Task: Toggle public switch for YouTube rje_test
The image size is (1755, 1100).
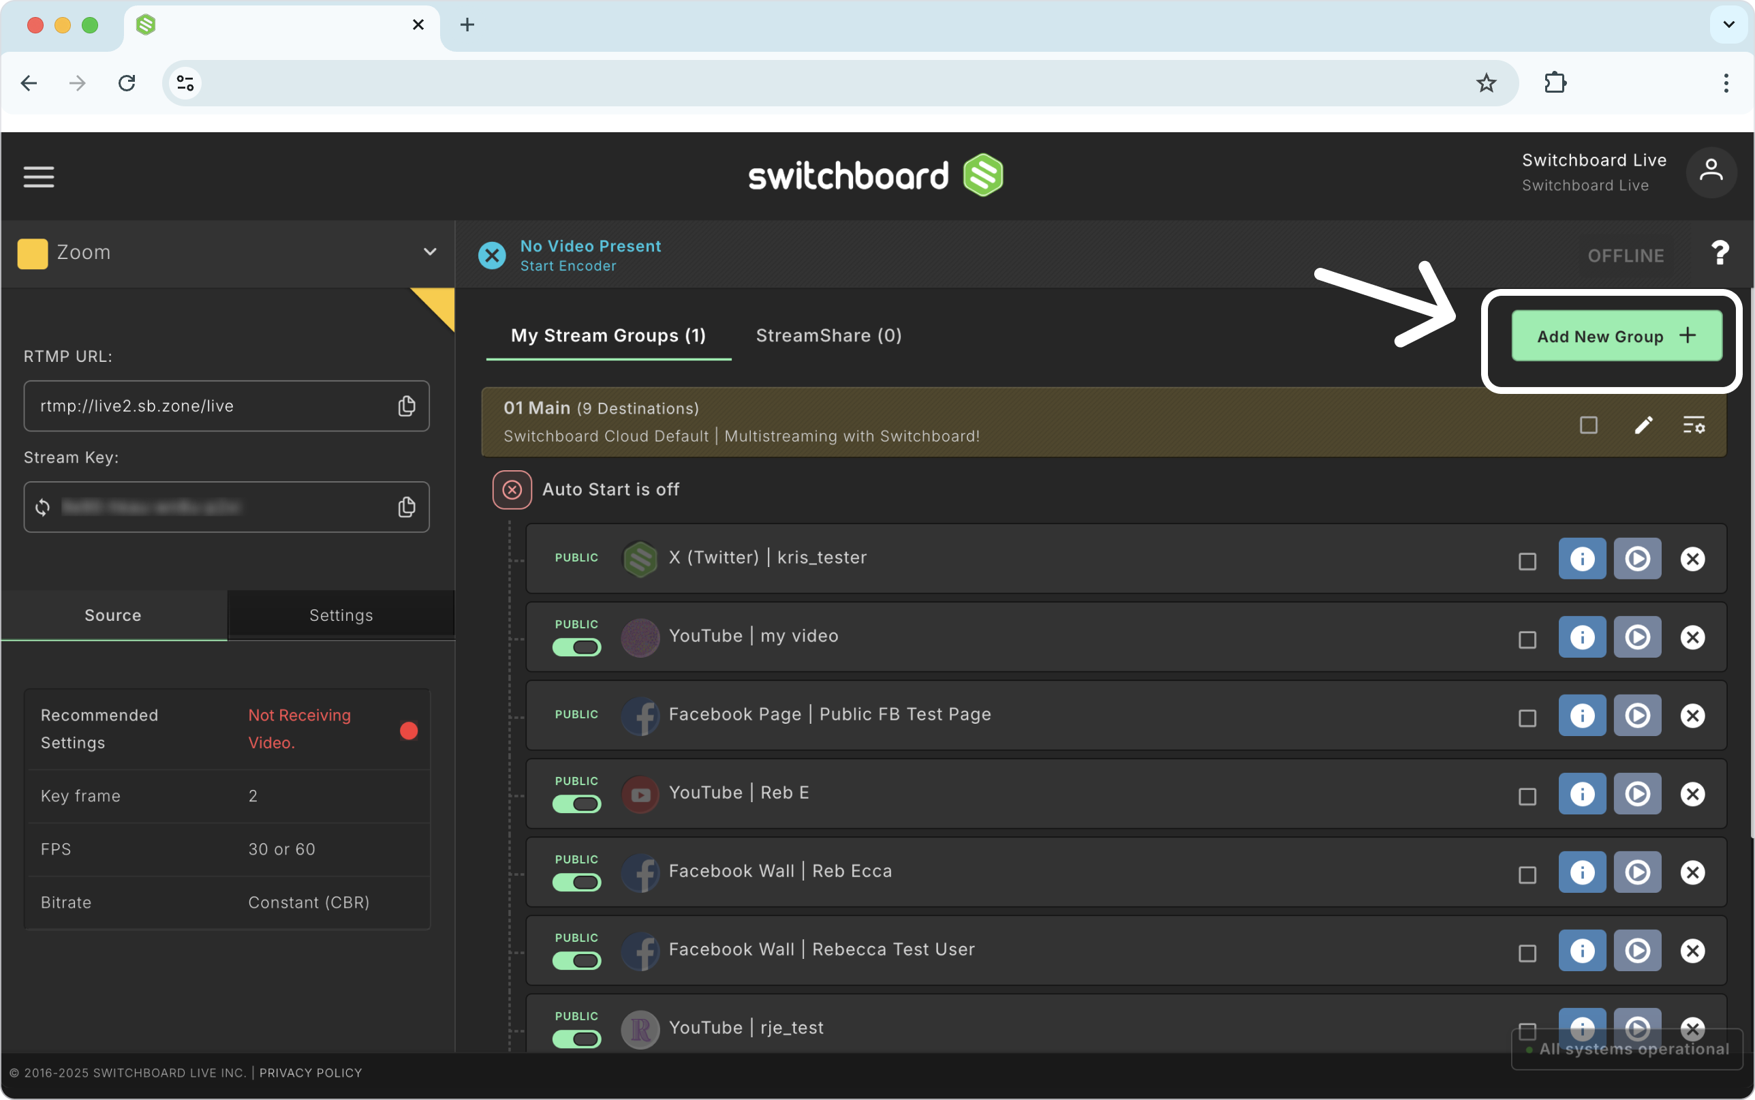Action: pos(576,1039)
